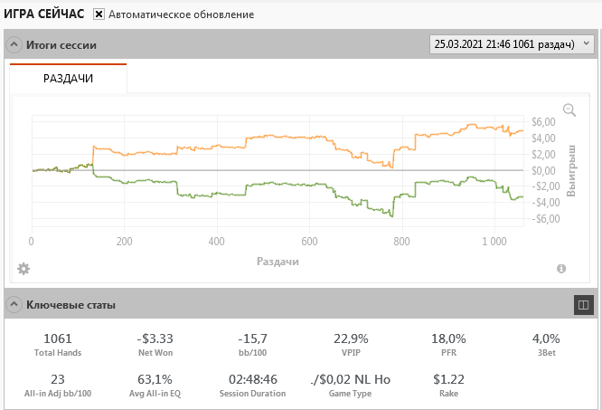
Task: Click the Total Hands stat value
Action: pos(57,338)
